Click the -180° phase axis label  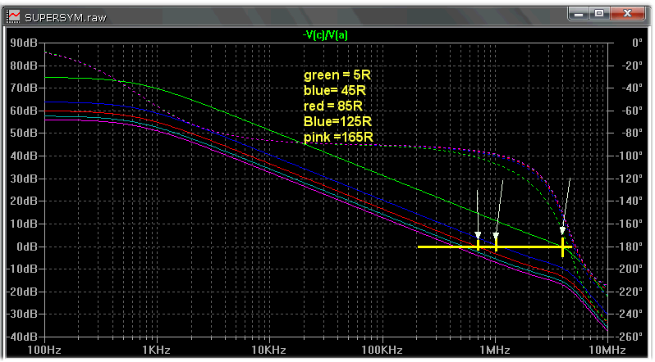pos(628,247)
